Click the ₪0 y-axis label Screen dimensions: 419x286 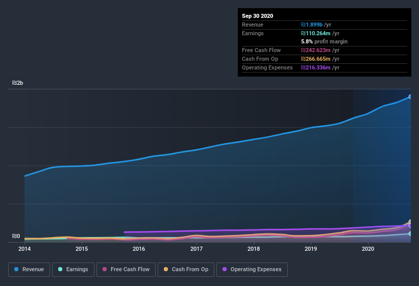point(16,236)
